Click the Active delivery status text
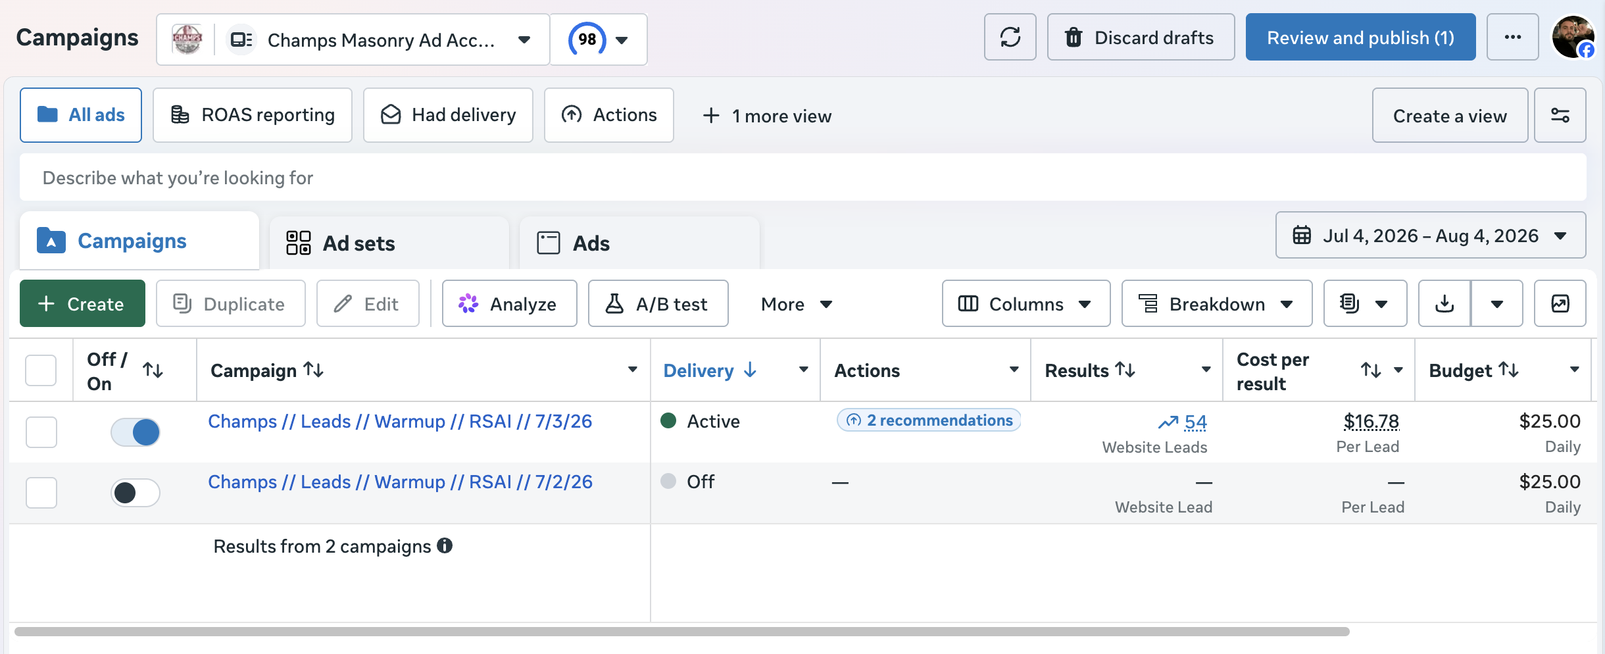 point(713,421)
